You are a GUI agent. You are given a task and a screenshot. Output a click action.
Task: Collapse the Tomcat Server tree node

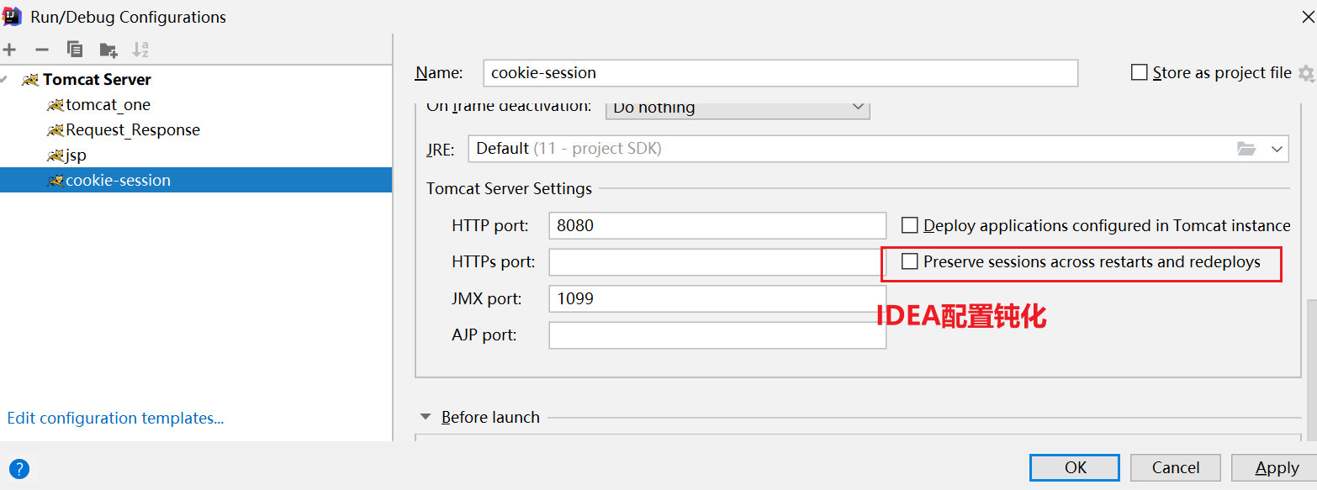click(x=4, y=79)
